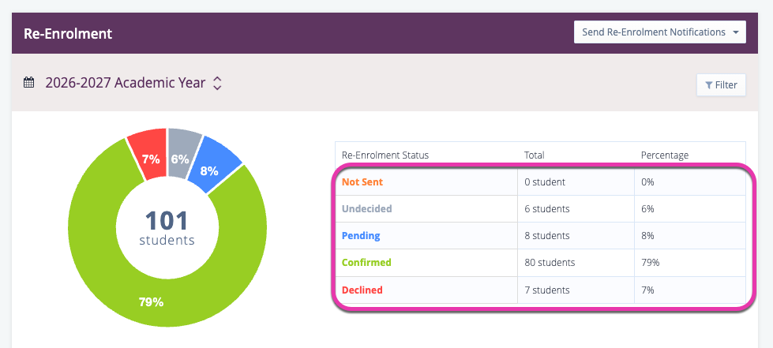The height and width of the screenshot is (348, 773).
Task: Click the Re-Enrolment Status column header
Action: [x=385, y=155]
